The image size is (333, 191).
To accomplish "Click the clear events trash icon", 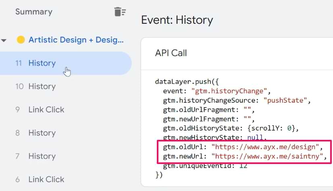I will [x=120, y=12].
